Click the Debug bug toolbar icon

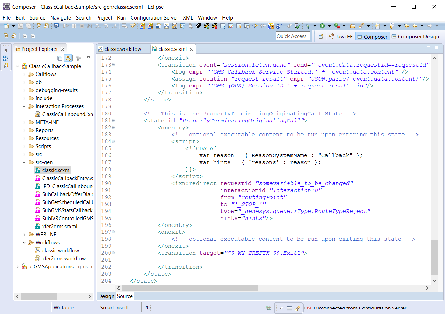(x=308, y=26)
